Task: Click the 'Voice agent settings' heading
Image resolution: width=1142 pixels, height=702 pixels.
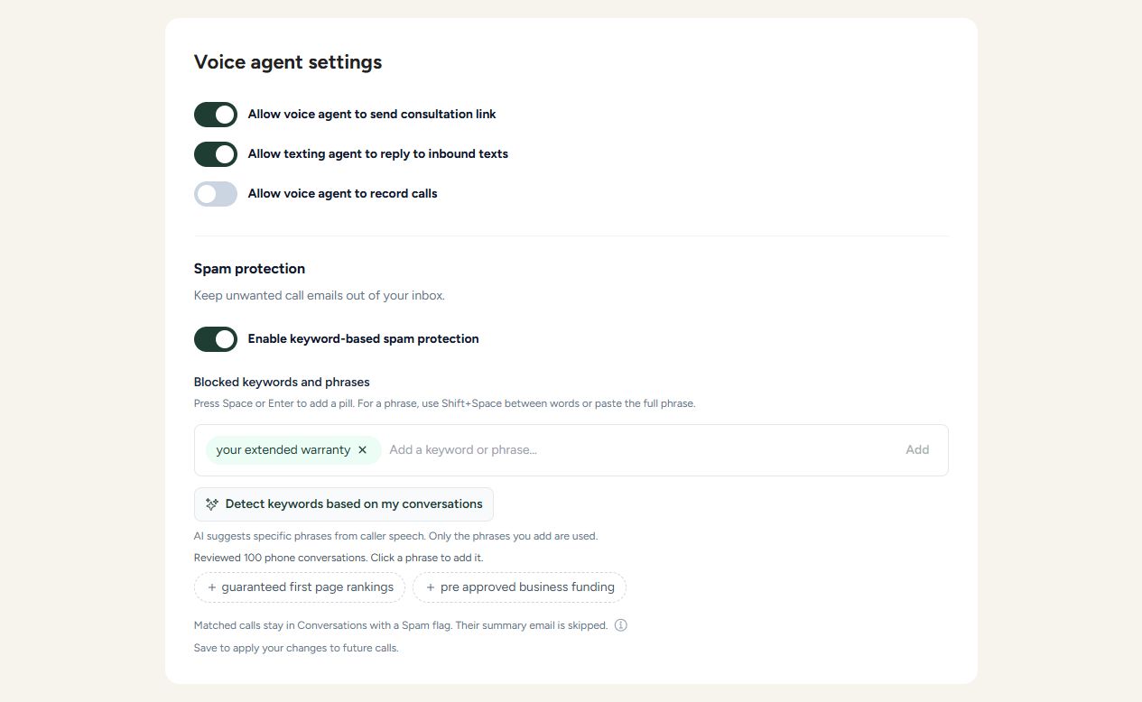Action: 288,62
